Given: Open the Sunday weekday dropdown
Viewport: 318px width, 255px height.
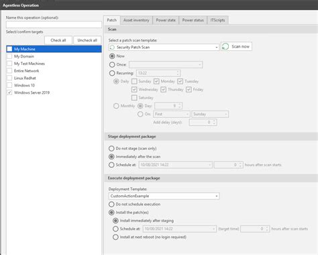Looking at the screenshot, I should [210, 114].
